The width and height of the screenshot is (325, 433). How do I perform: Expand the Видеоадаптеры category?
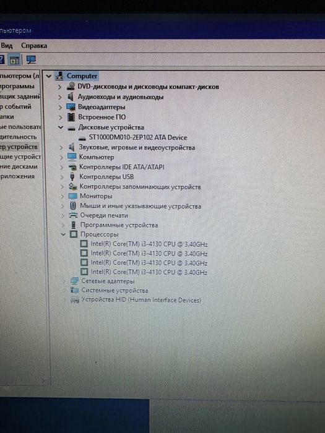point(60,107)
